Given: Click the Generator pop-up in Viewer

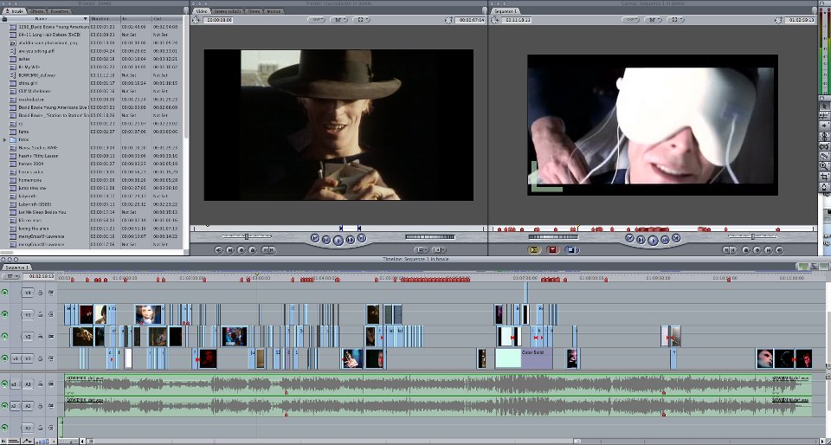Looking at the screenshot, I should (439, 250).
